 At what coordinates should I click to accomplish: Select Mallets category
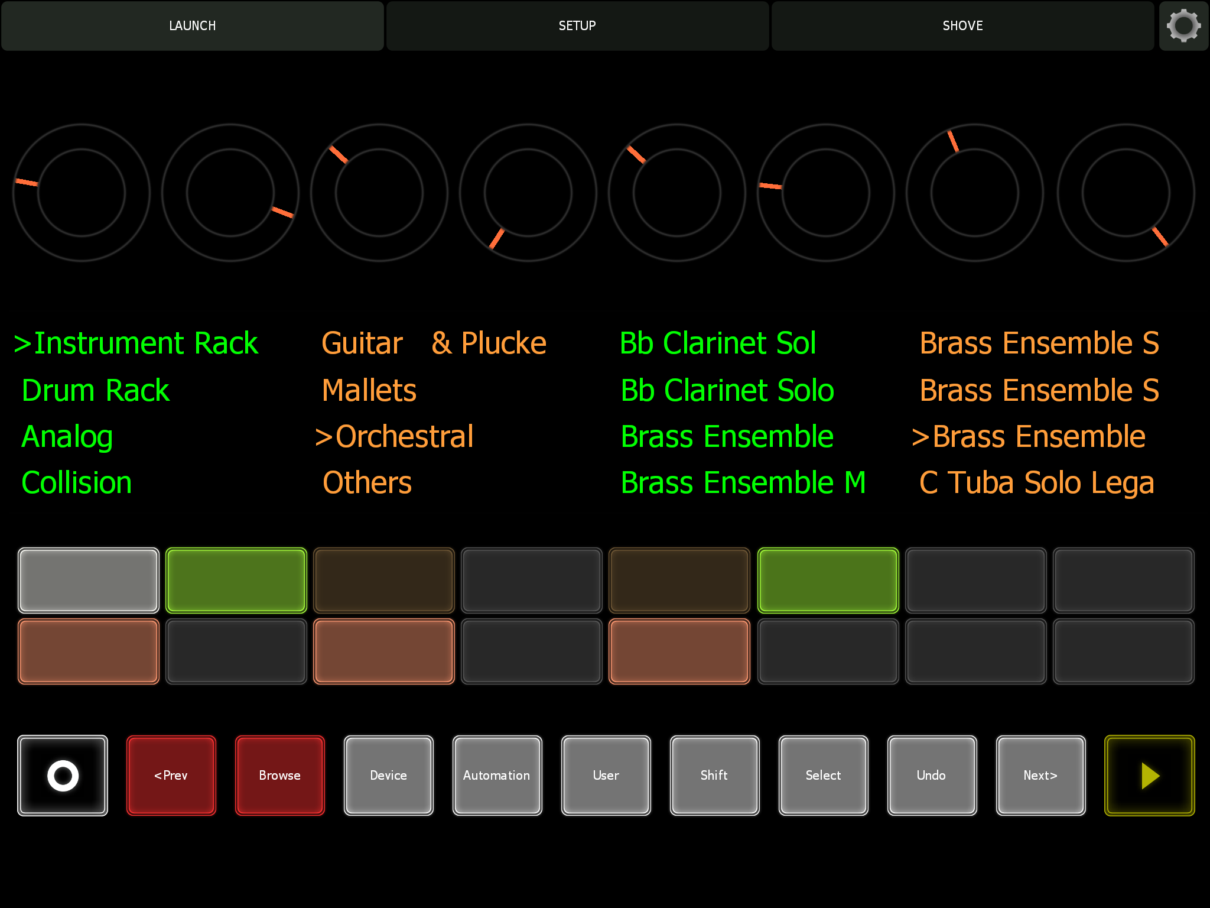coord(369,391)
